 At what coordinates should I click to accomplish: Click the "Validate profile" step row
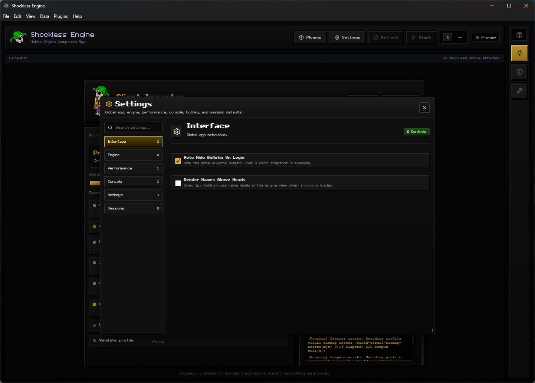(189, 341)
